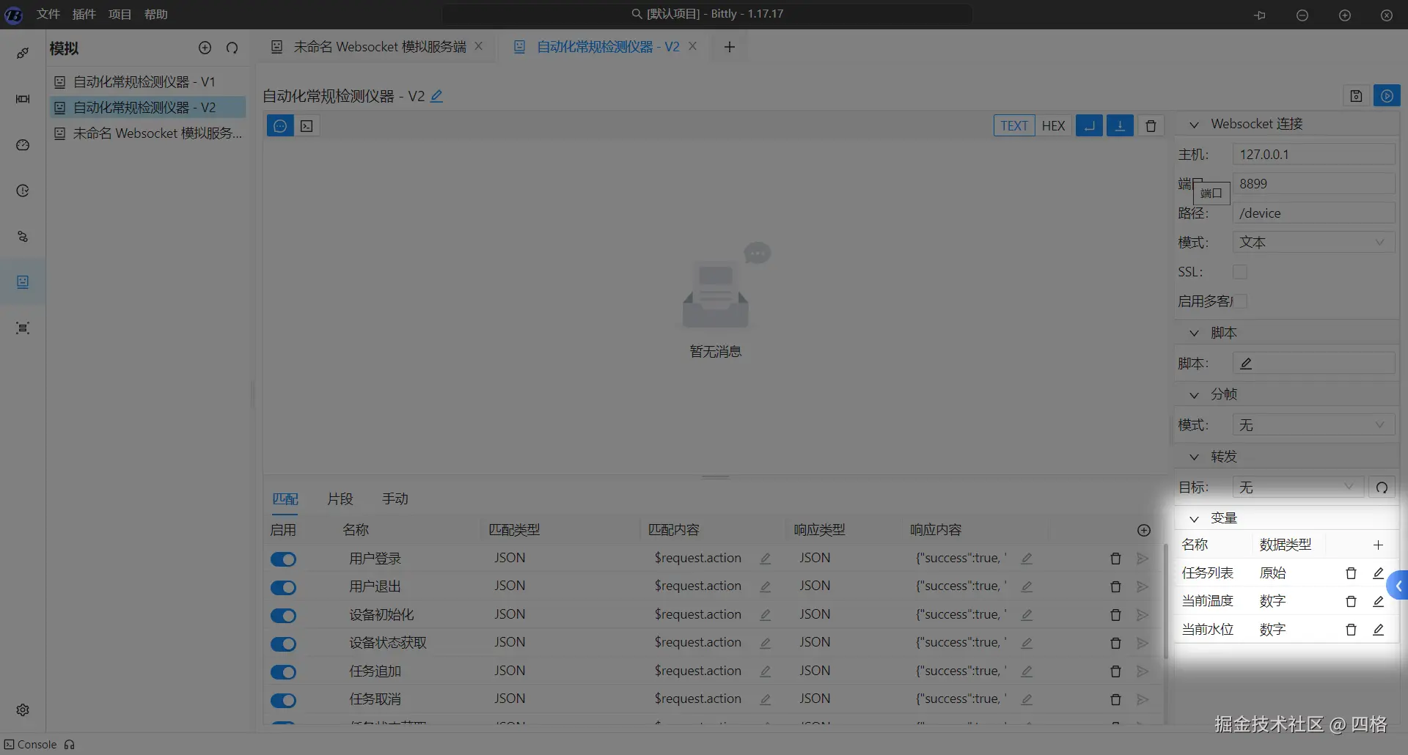Toggle the 任务追加 rule switch

click(x=283, y=672)
